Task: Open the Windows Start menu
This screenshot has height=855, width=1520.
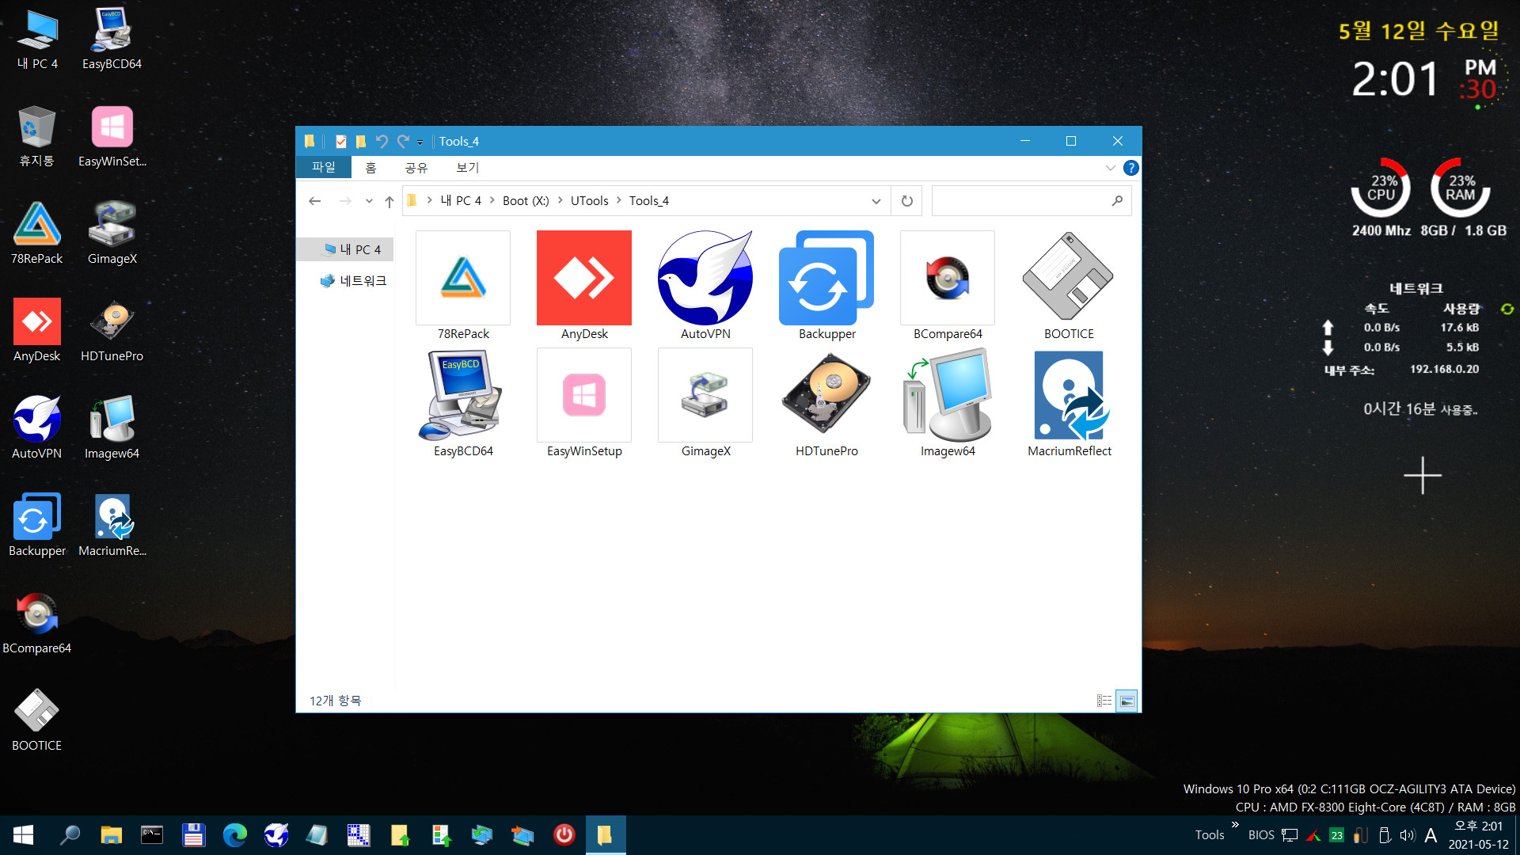Action: pyautogui.click(x=23, y=835)
